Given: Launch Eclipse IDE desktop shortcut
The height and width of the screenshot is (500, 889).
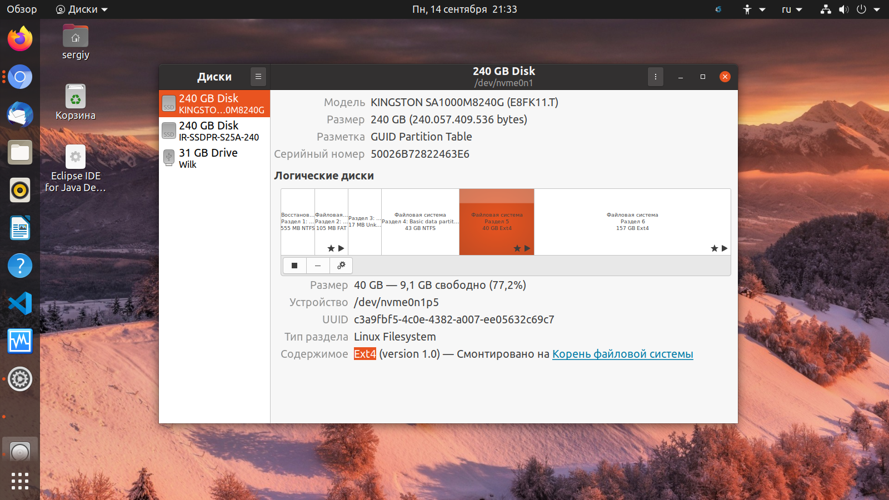Looking at the screenshot, I should coord(76,169).
